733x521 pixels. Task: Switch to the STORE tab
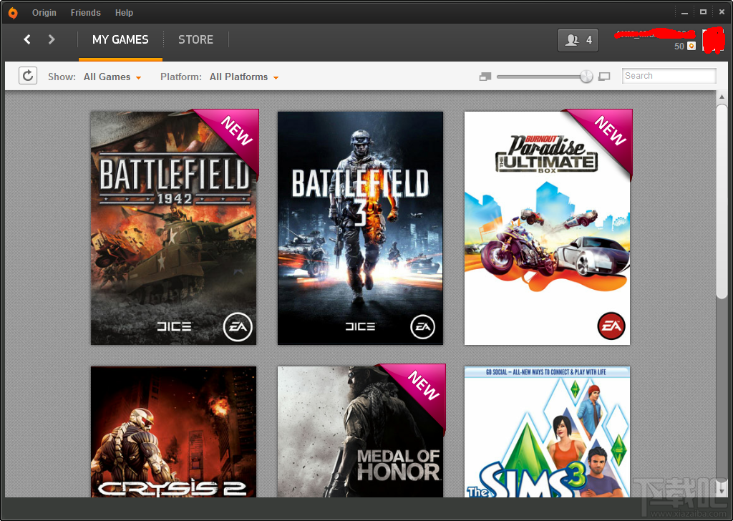click(x=195, y=39)
